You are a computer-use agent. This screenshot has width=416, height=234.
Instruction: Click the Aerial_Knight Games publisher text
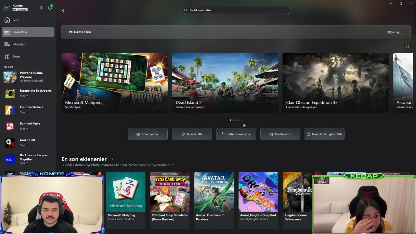coord(254,219)
